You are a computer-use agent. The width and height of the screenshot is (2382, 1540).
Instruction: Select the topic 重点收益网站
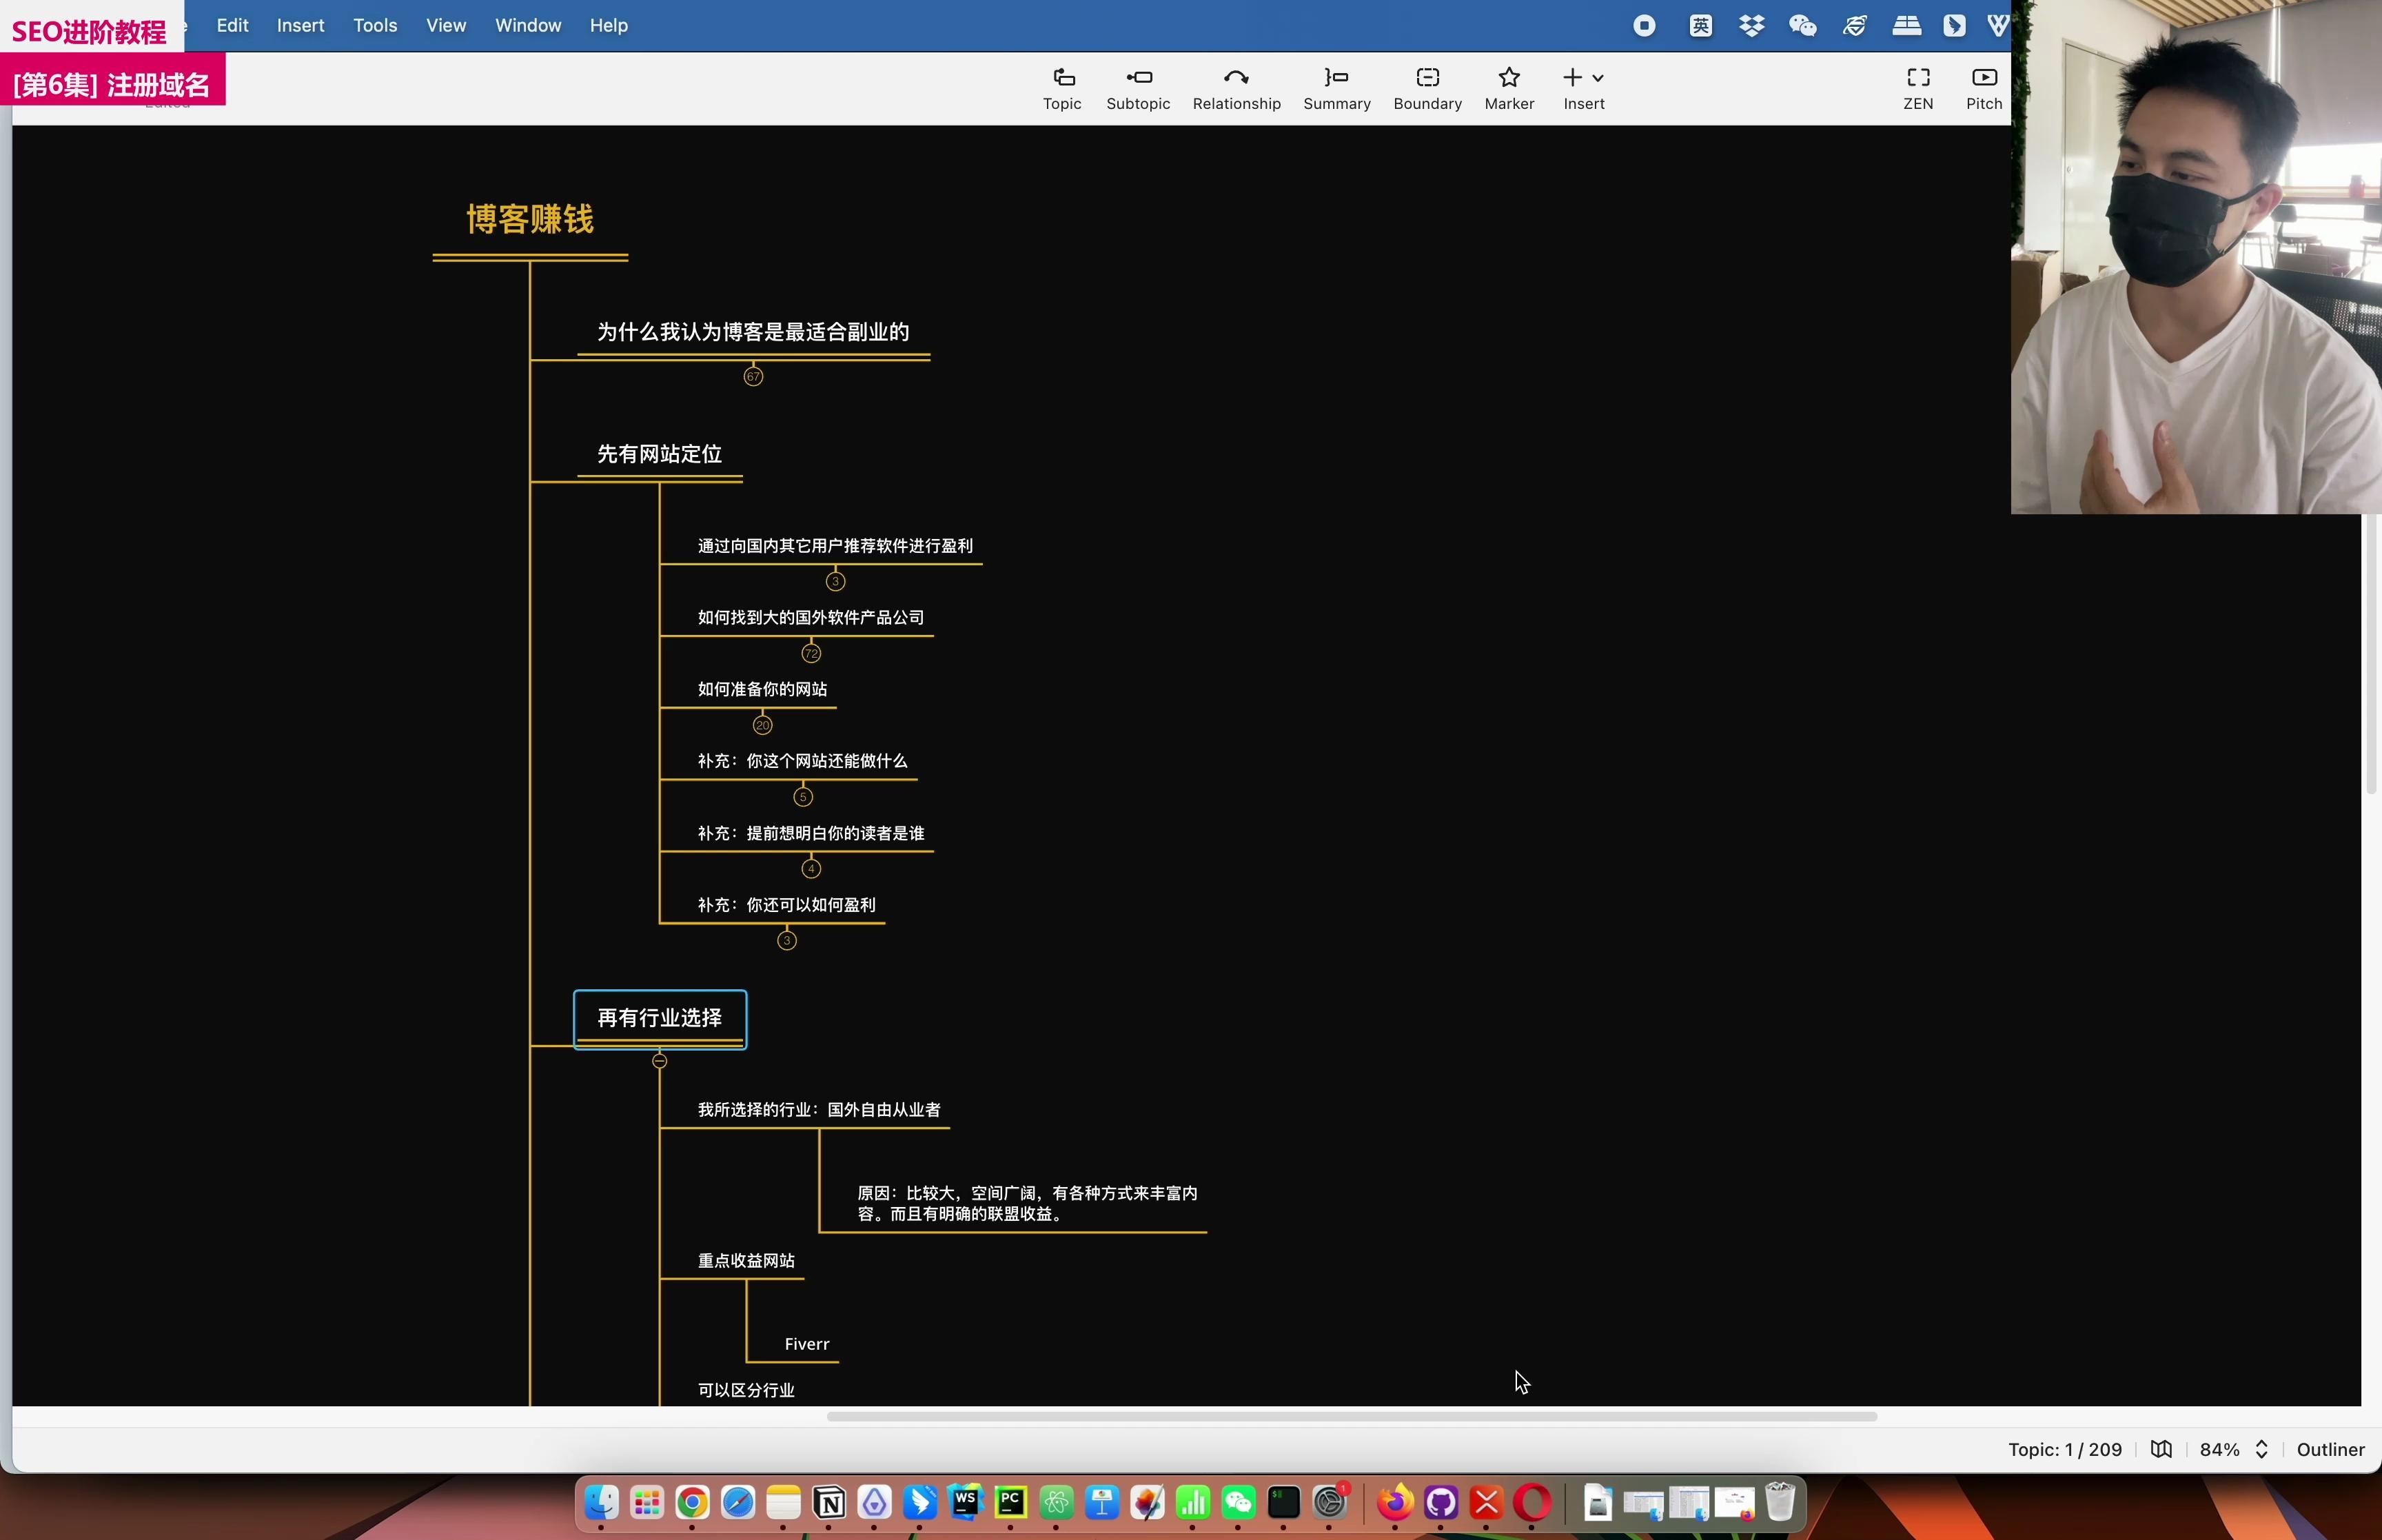746,1261
